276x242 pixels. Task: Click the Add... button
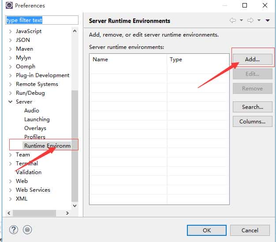coord(253,60)
